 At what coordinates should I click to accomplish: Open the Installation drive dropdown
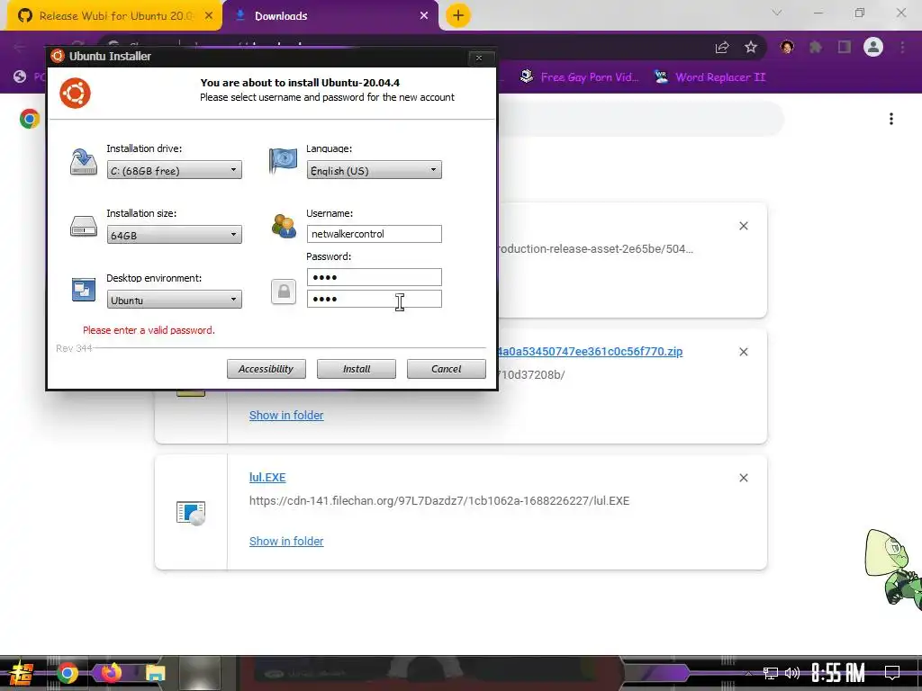pos(174,170)
